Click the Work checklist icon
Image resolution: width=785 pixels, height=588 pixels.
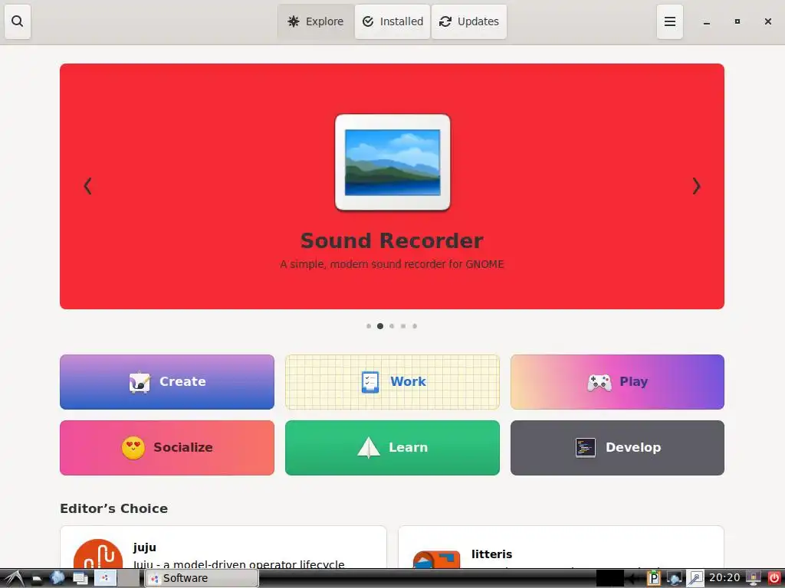[370, 383]
